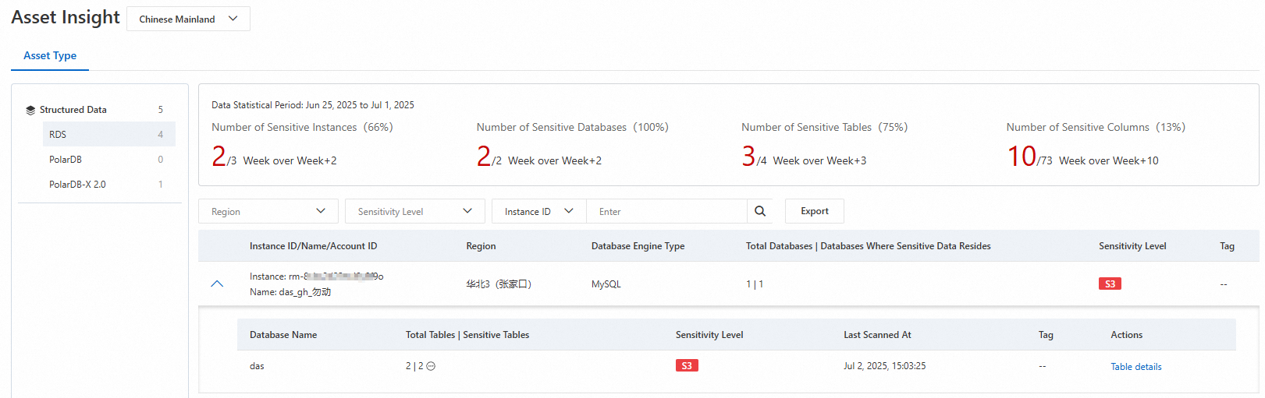
Task: Click the Sensitive Instances count 2
Action: click(x=219, y=157)
